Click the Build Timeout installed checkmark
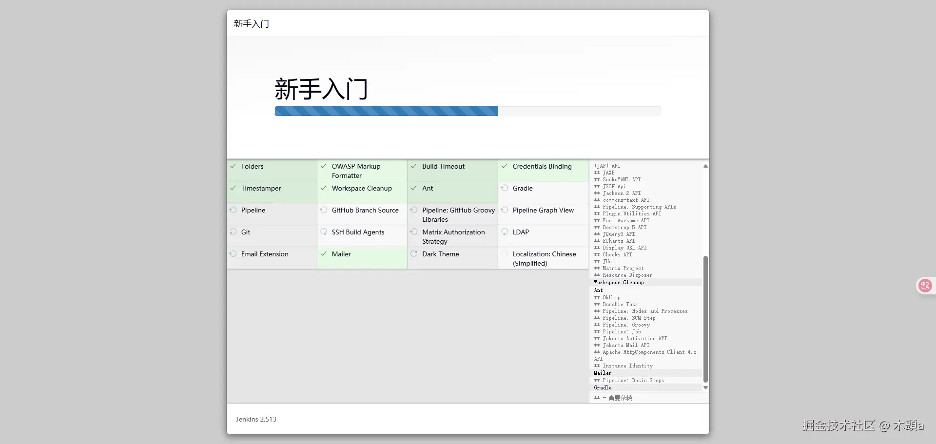936x444 pixels. (x=414, y=166)
